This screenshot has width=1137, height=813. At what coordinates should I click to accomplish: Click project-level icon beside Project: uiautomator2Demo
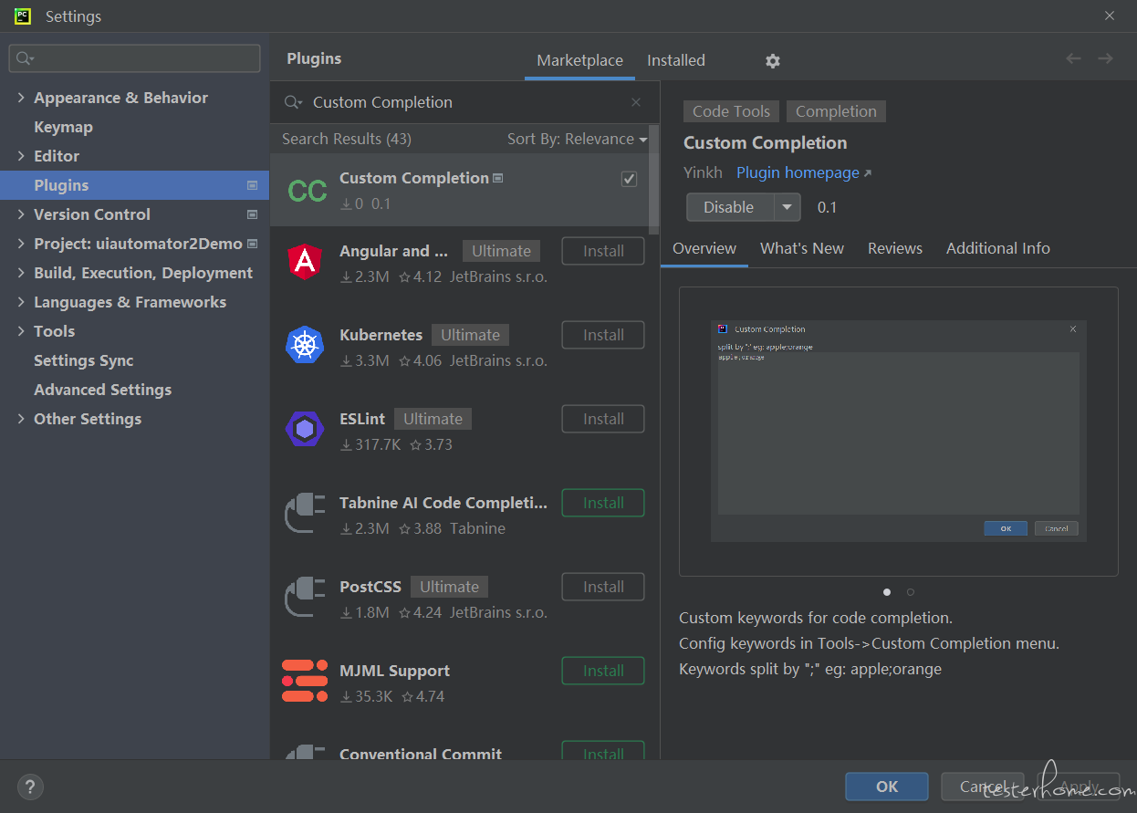(253, 244)
